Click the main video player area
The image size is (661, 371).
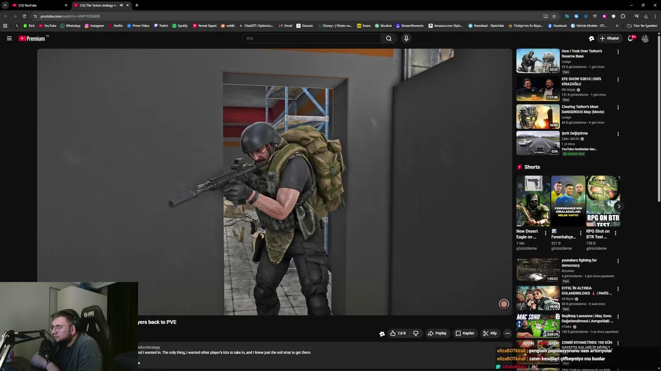coord(274,182)
